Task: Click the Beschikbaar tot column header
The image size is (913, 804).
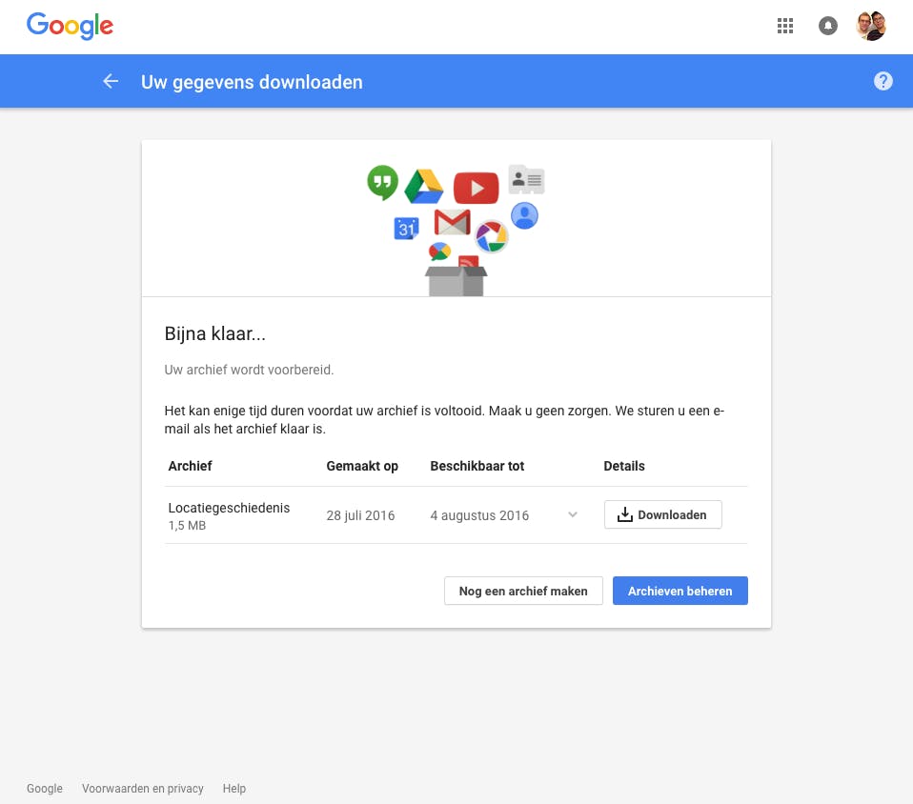Action: click(x=477, y=466)
